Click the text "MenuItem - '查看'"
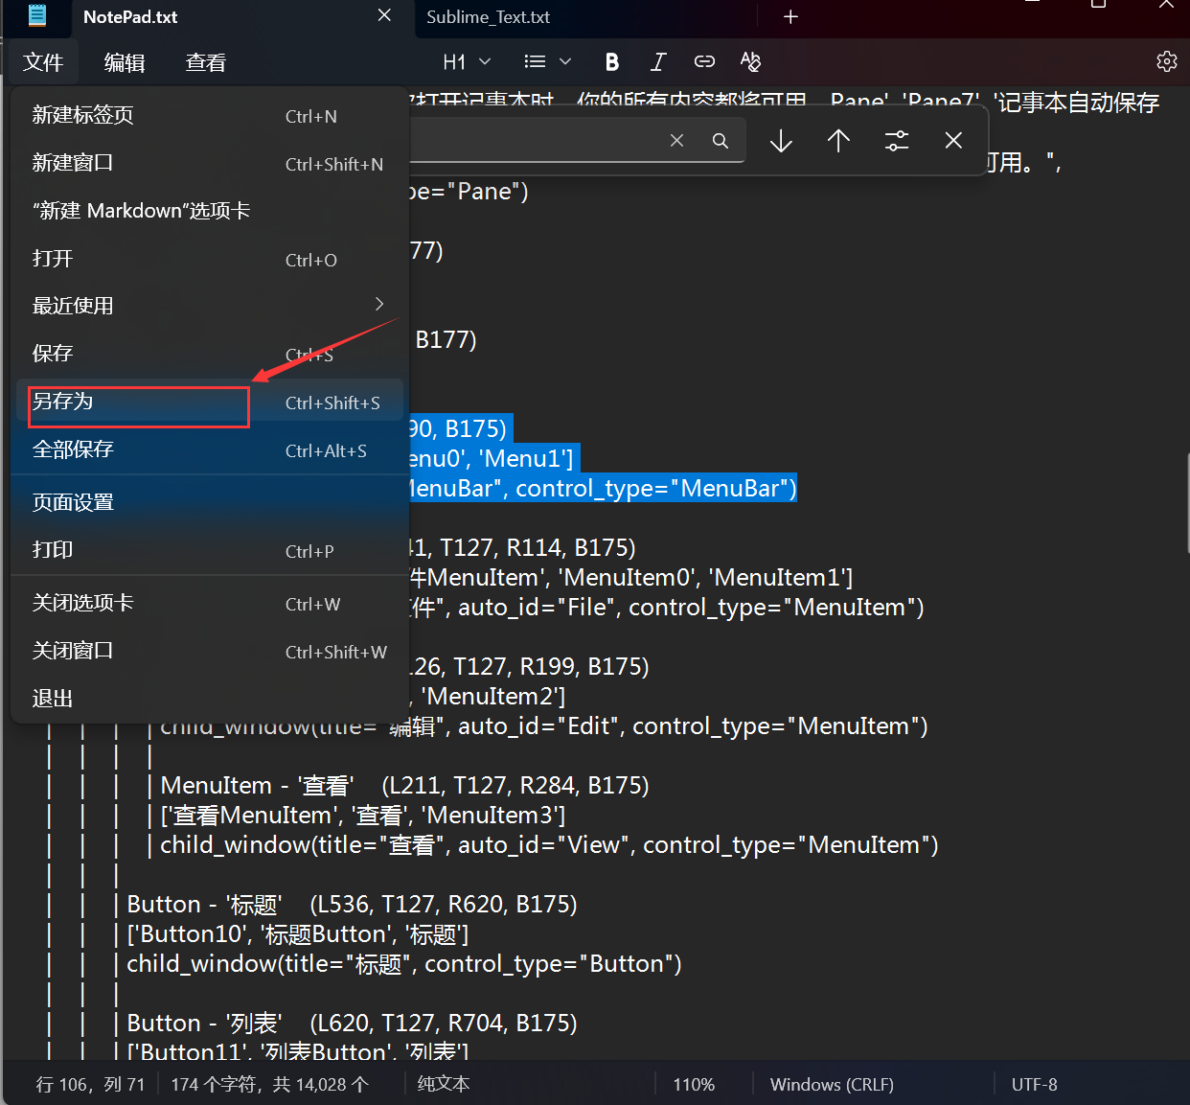The width and height of the screenshot is (1190, 1105). [x=258, y=786]
